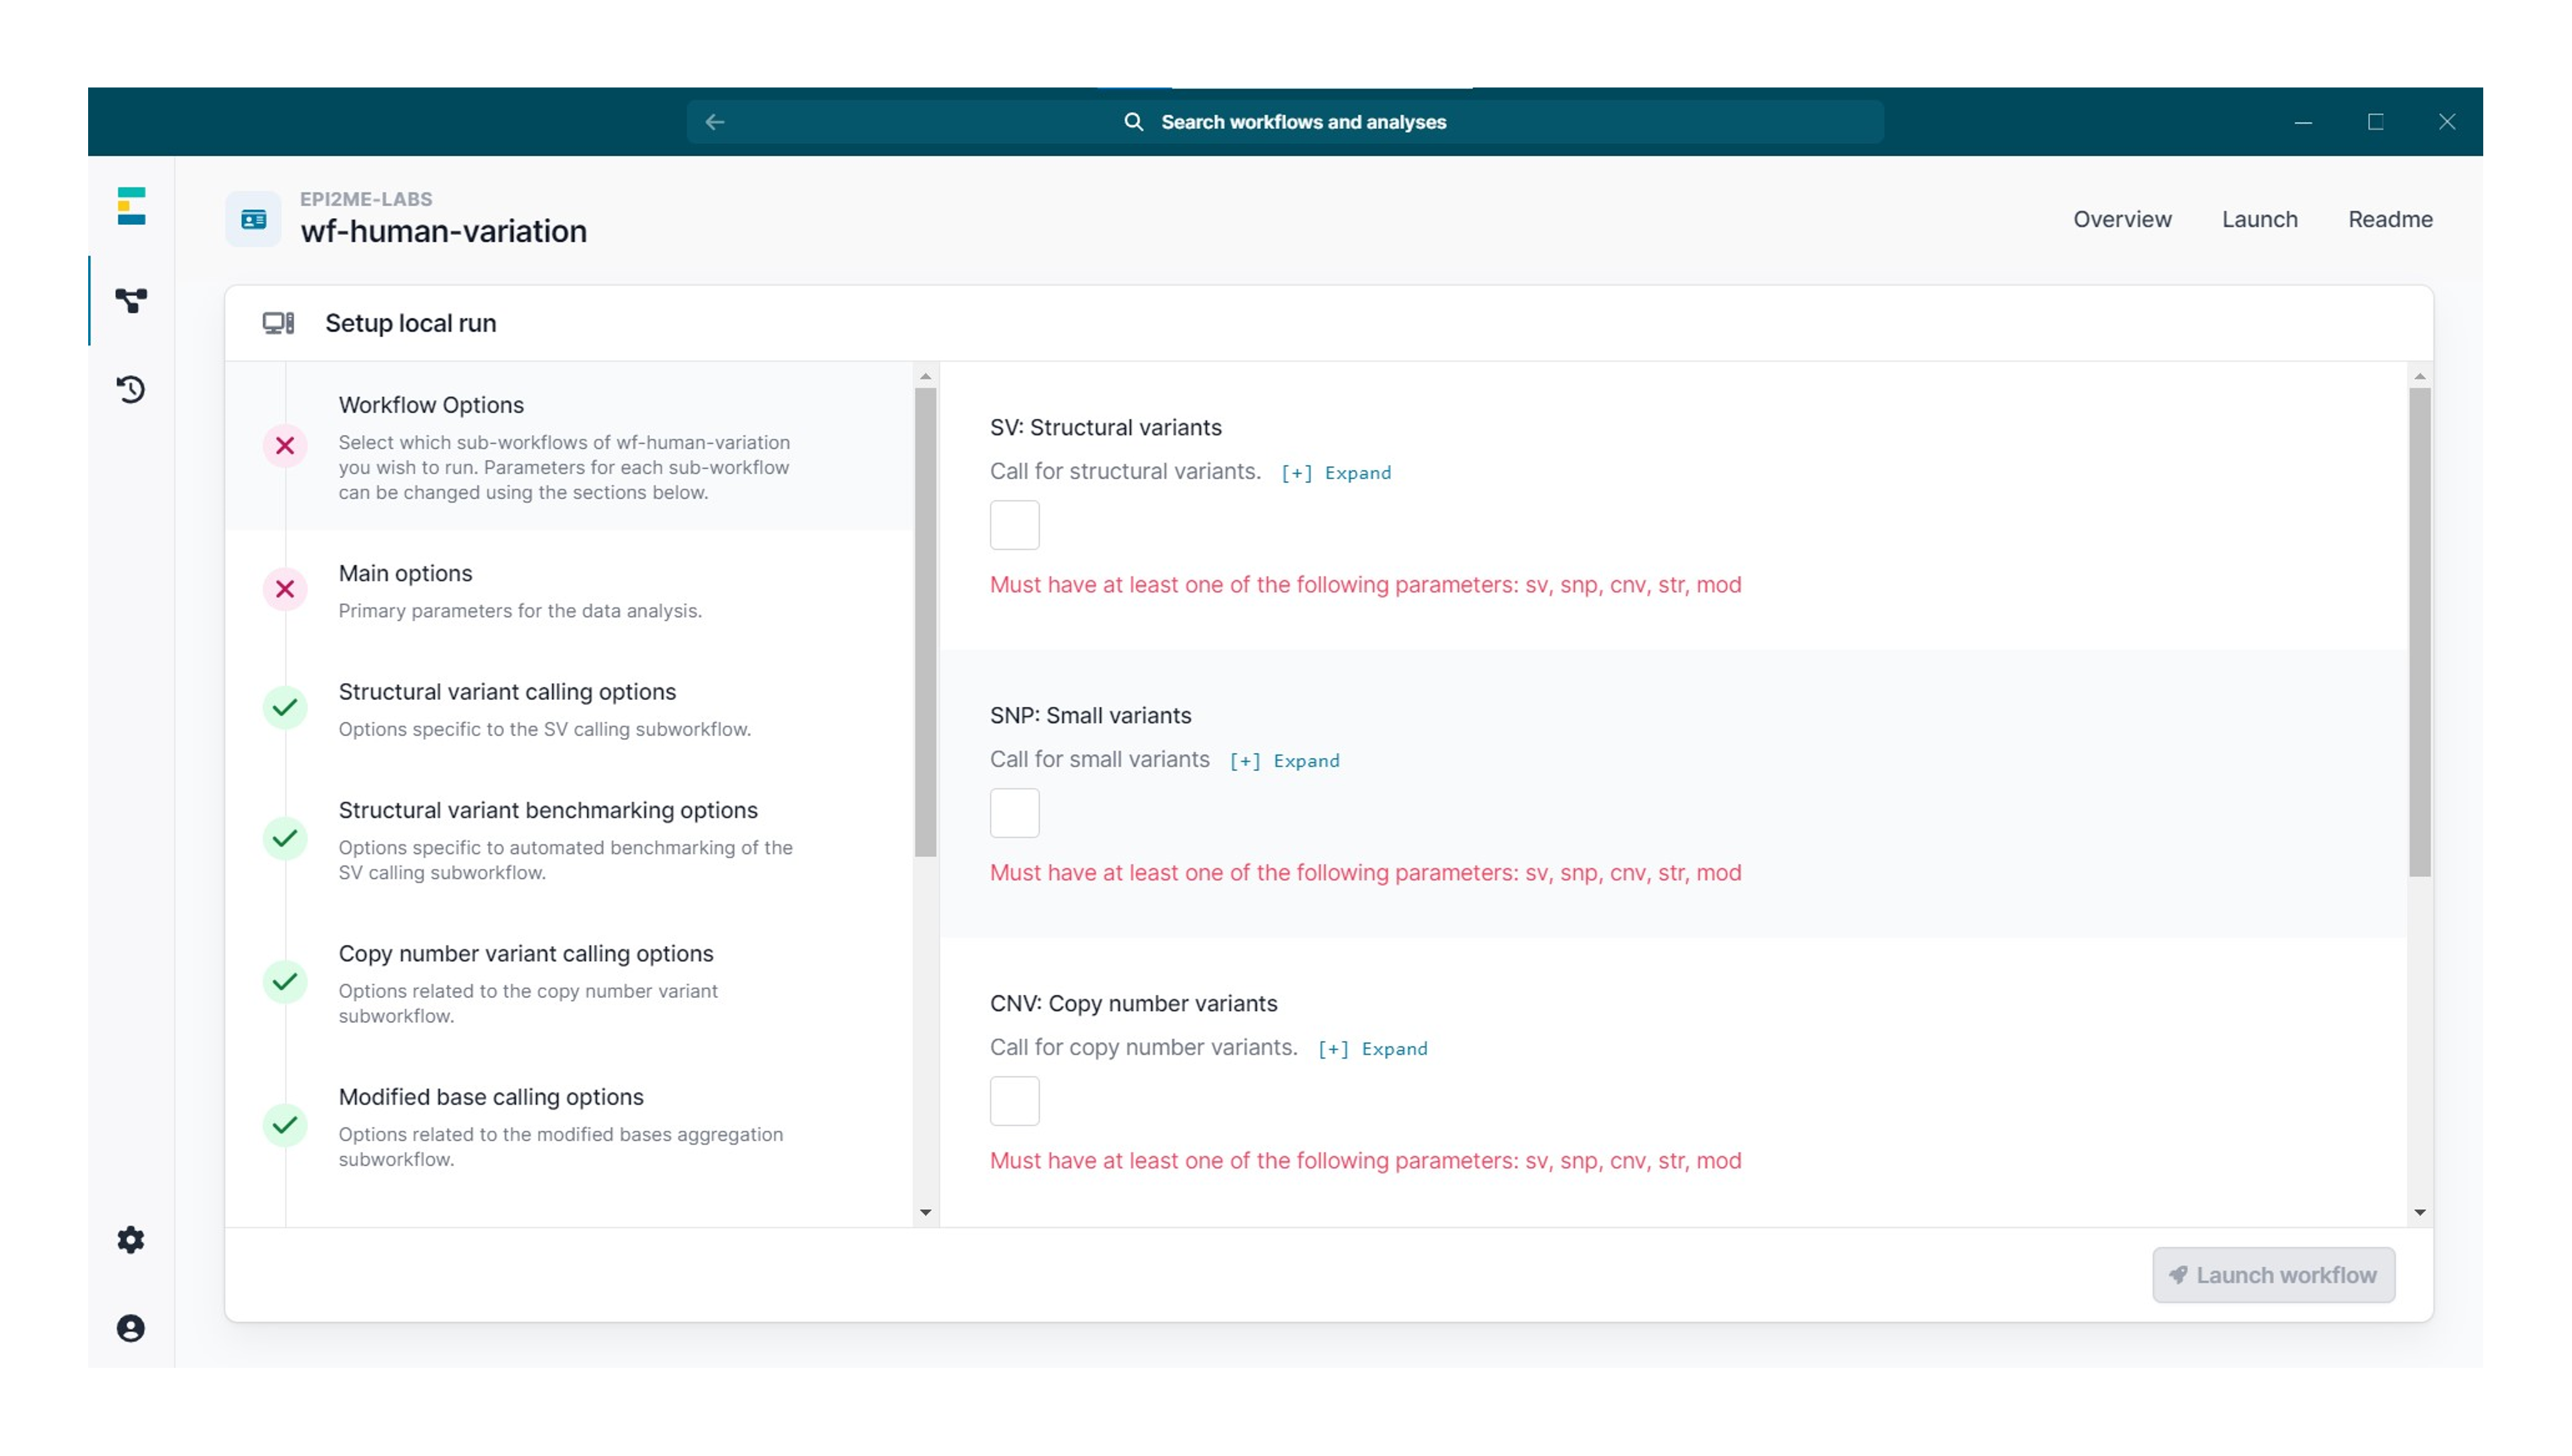Image resolution: width=2572 pixels, height=1456 pixels.
Task: Click the wf-human-variation workflow icon
Action: [x=253, y=219]
